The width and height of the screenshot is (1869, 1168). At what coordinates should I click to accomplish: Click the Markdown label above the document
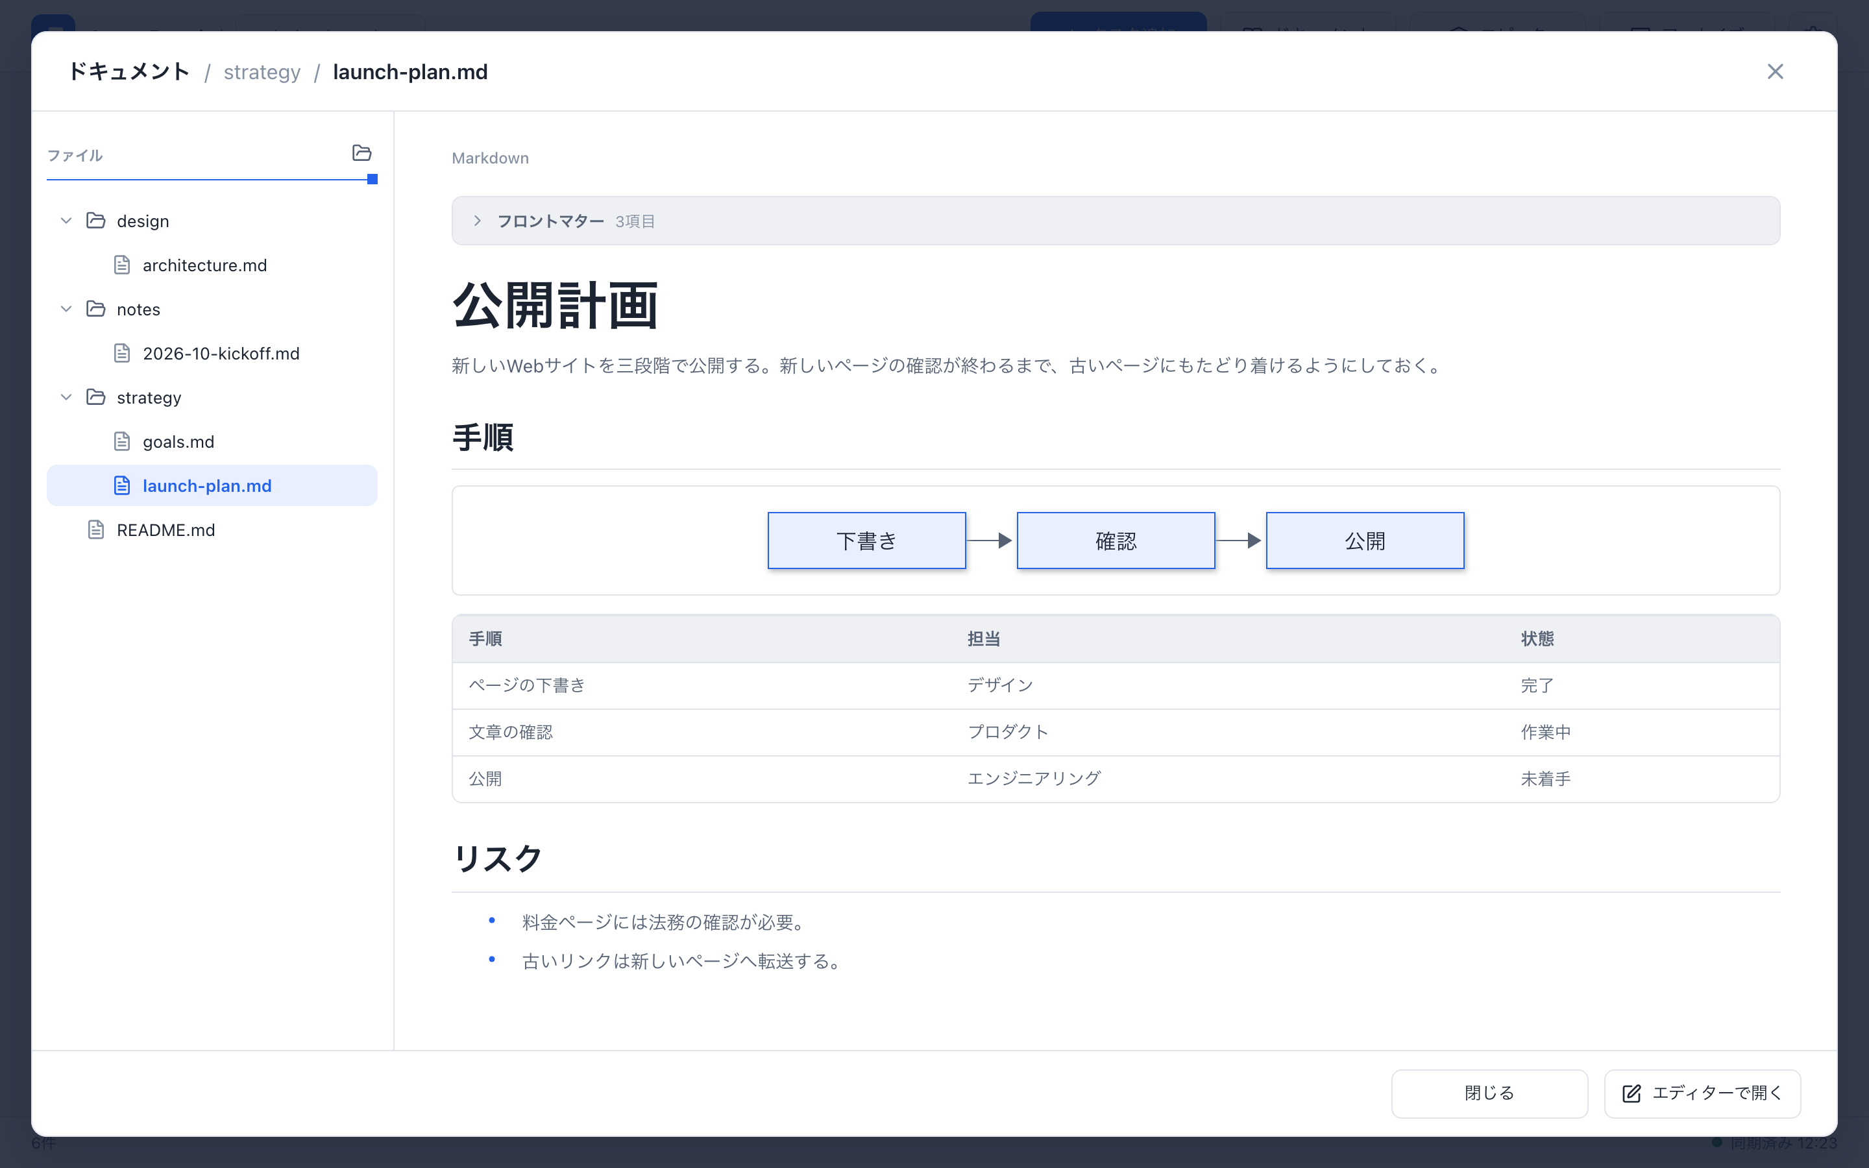click(x=491, y=158)
